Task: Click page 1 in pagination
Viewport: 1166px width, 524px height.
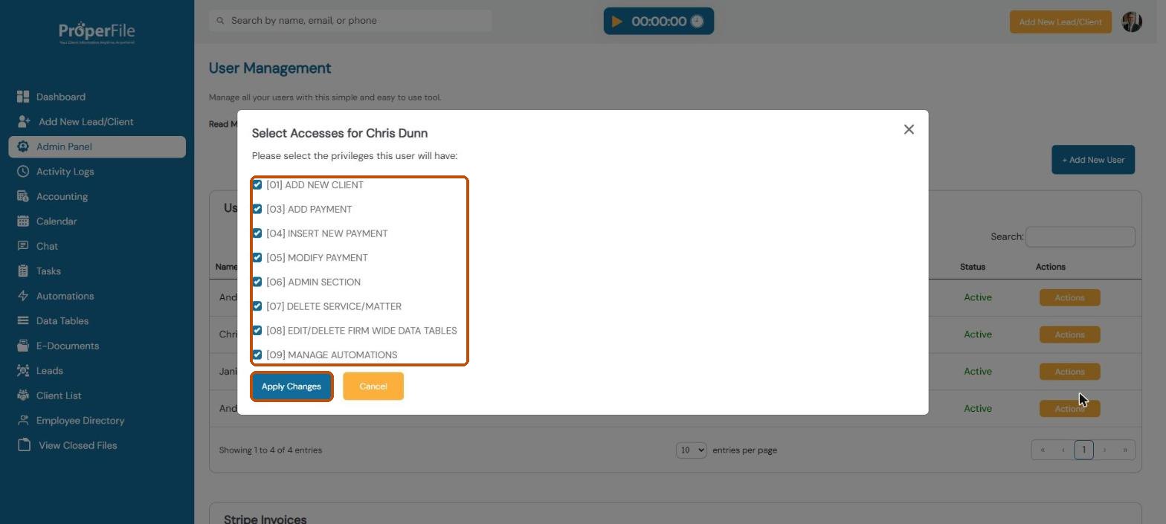Action: pyautogui.click(x=1083, y=450)
